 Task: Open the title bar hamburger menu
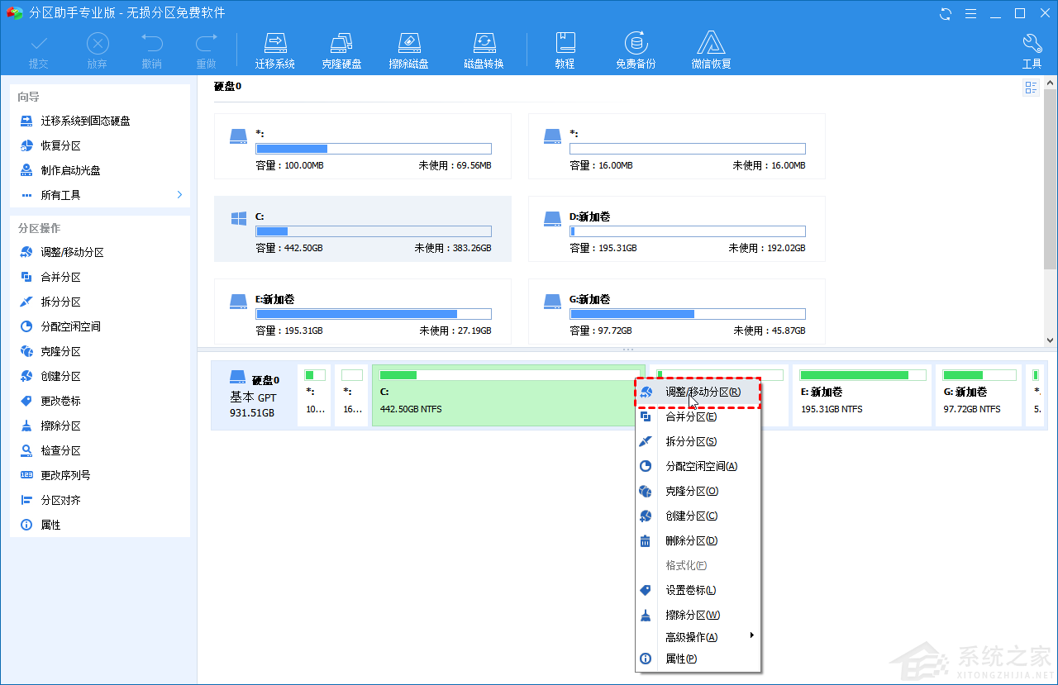(971, 13)
